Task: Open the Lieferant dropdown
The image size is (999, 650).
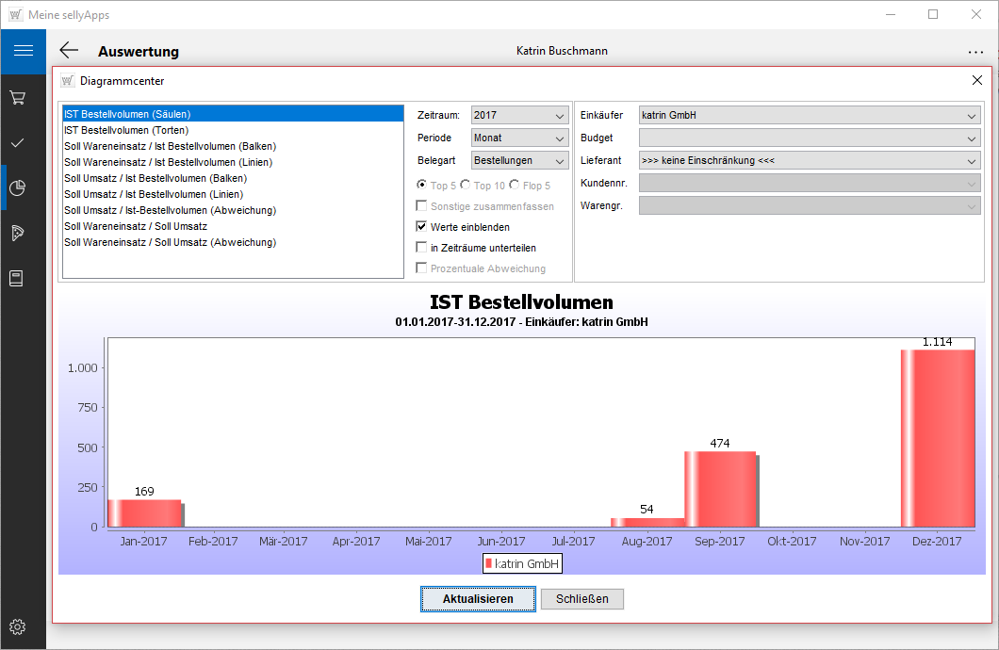Action: coord(809,160)
